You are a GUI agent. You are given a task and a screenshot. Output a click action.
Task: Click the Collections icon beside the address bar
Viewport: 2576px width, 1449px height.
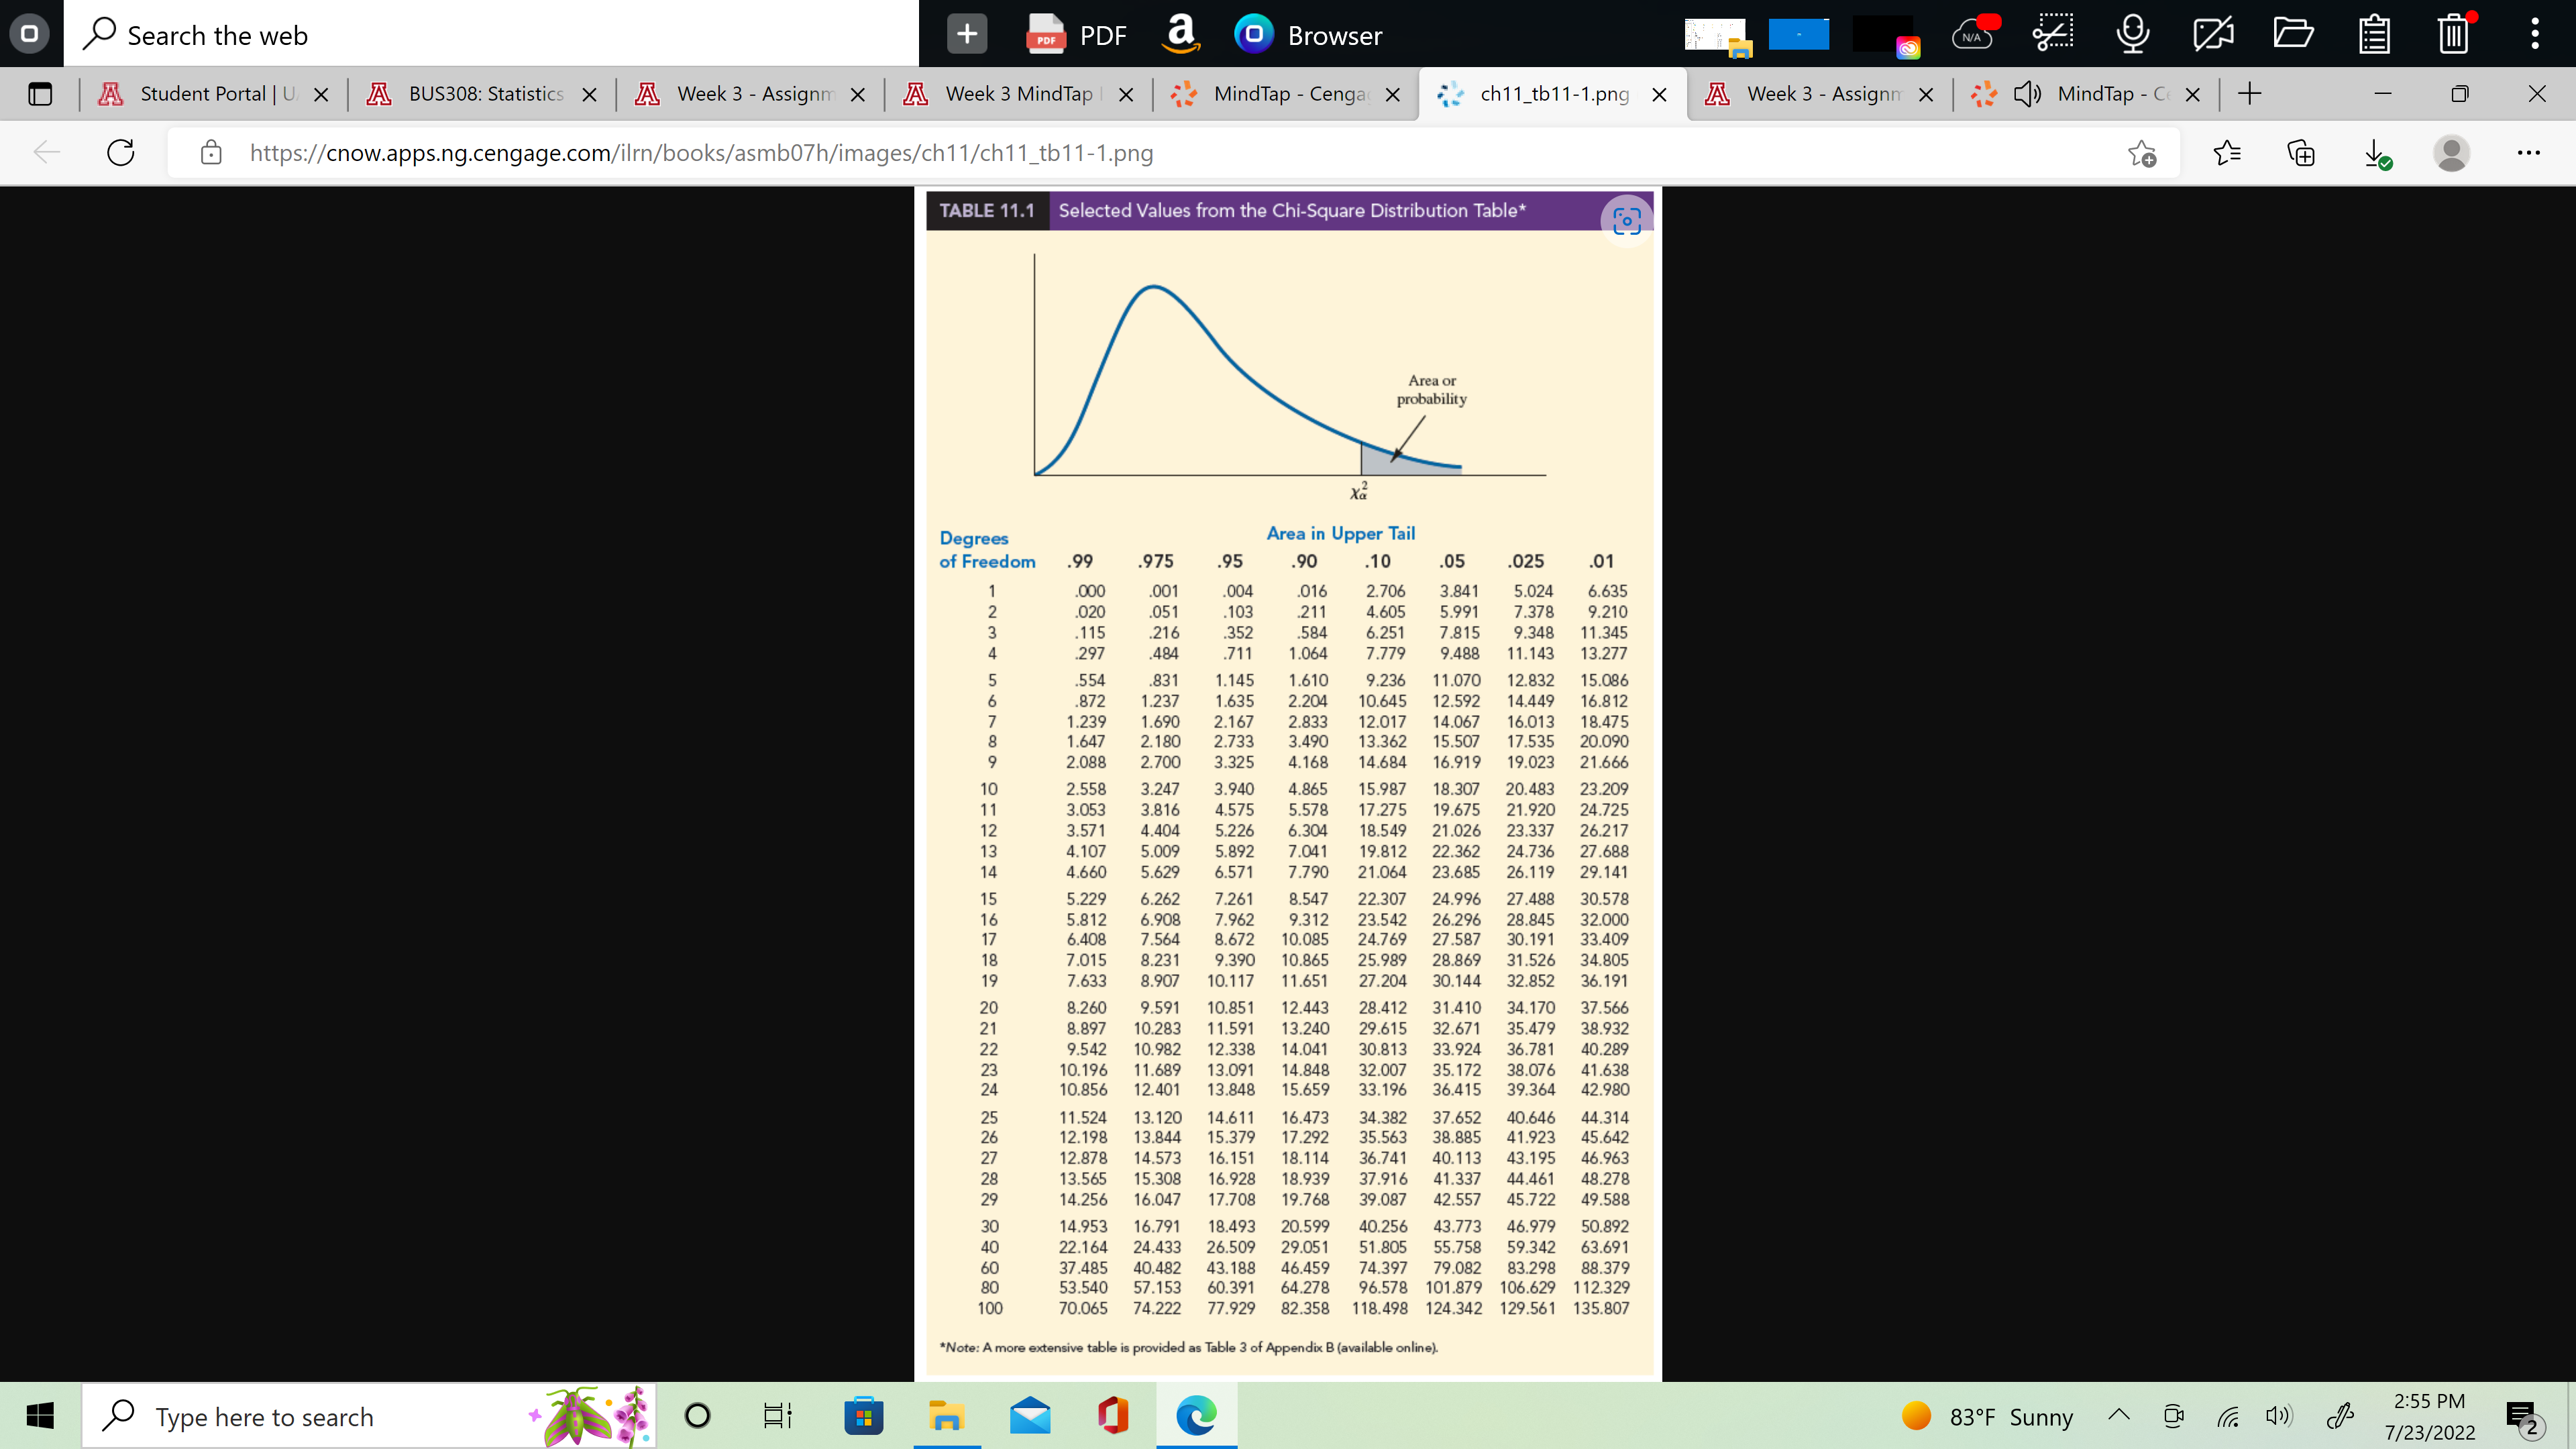pyautogui.click(x=2300, y=152)
